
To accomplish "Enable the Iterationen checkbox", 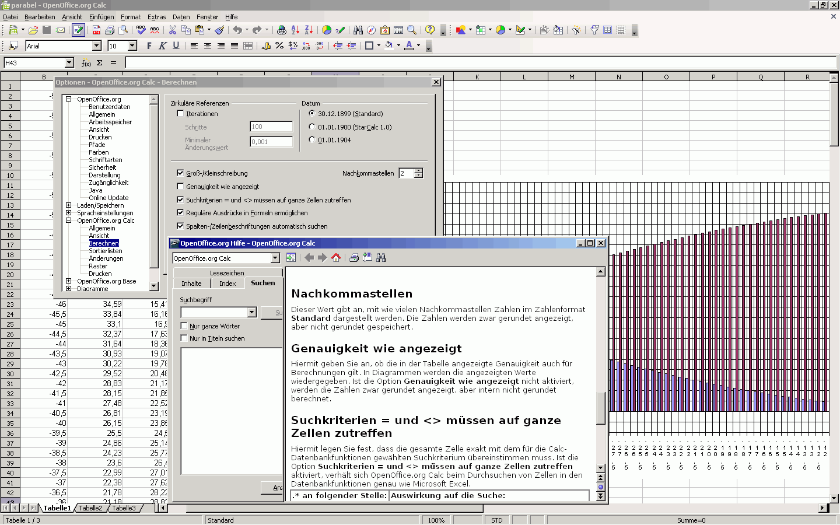I will [x=180, y=114].
